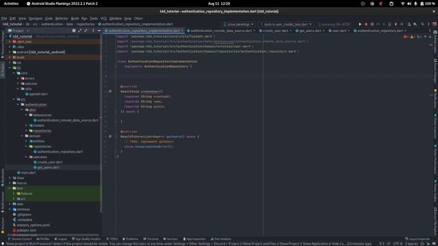This screenshot has height=246, width=438.
Task: Expand the errors folder
Action: tap(18, 79)
